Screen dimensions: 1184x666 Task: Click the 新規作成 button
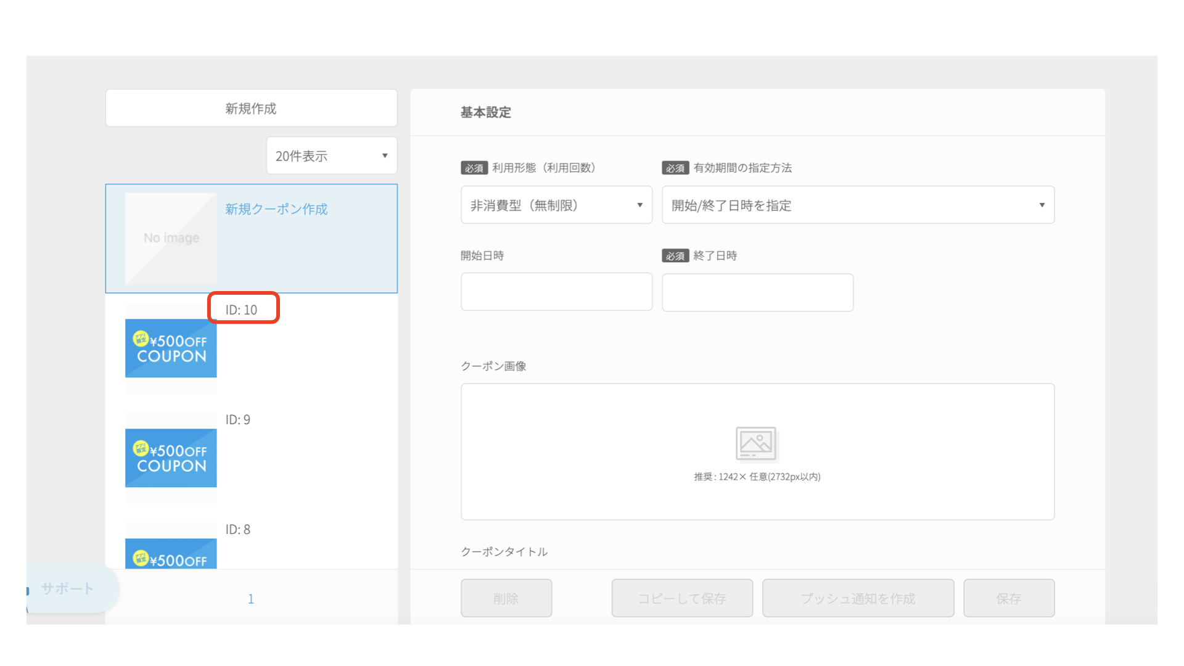[251, 109]
